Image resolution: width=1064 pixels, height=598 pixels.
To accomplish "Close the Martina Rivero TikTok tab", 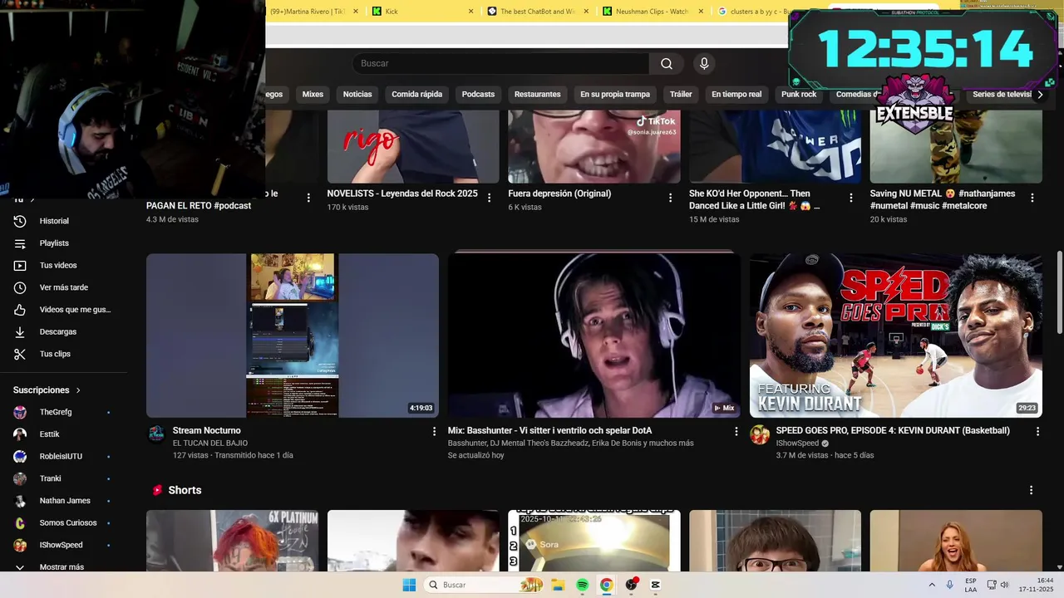I will (x=356, y=12).
